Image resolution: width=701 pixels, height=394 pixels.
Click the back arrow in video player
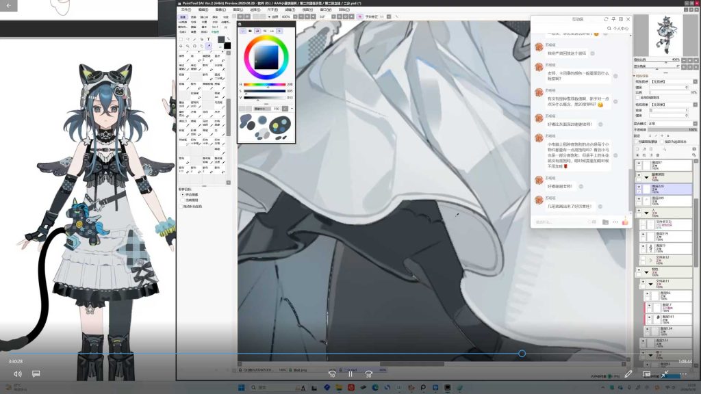[x=8, y=5]
